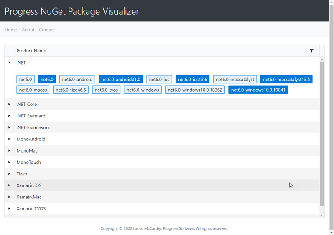Click the Xamarin.TVOS row text
The image size is (334, 235).
[31, 208]
